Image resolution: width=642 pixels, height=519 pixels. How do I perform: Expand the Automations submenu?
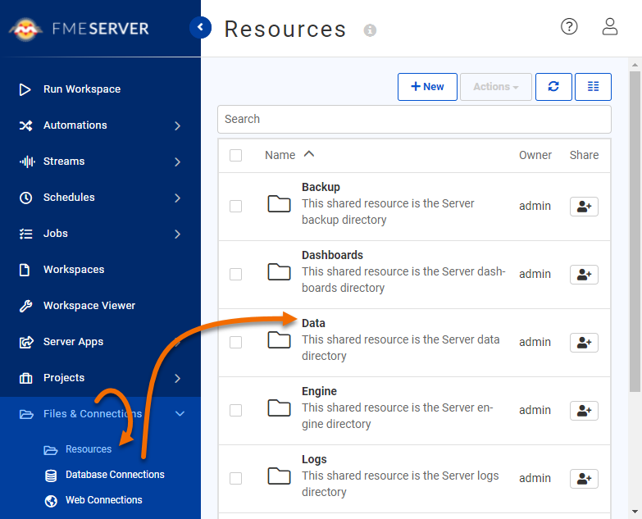[177, 125]
